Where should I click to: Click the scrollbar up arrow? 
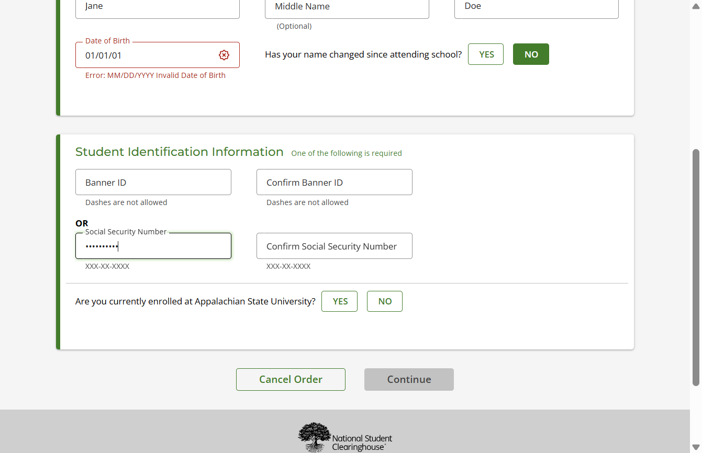(x=696, y=6)
